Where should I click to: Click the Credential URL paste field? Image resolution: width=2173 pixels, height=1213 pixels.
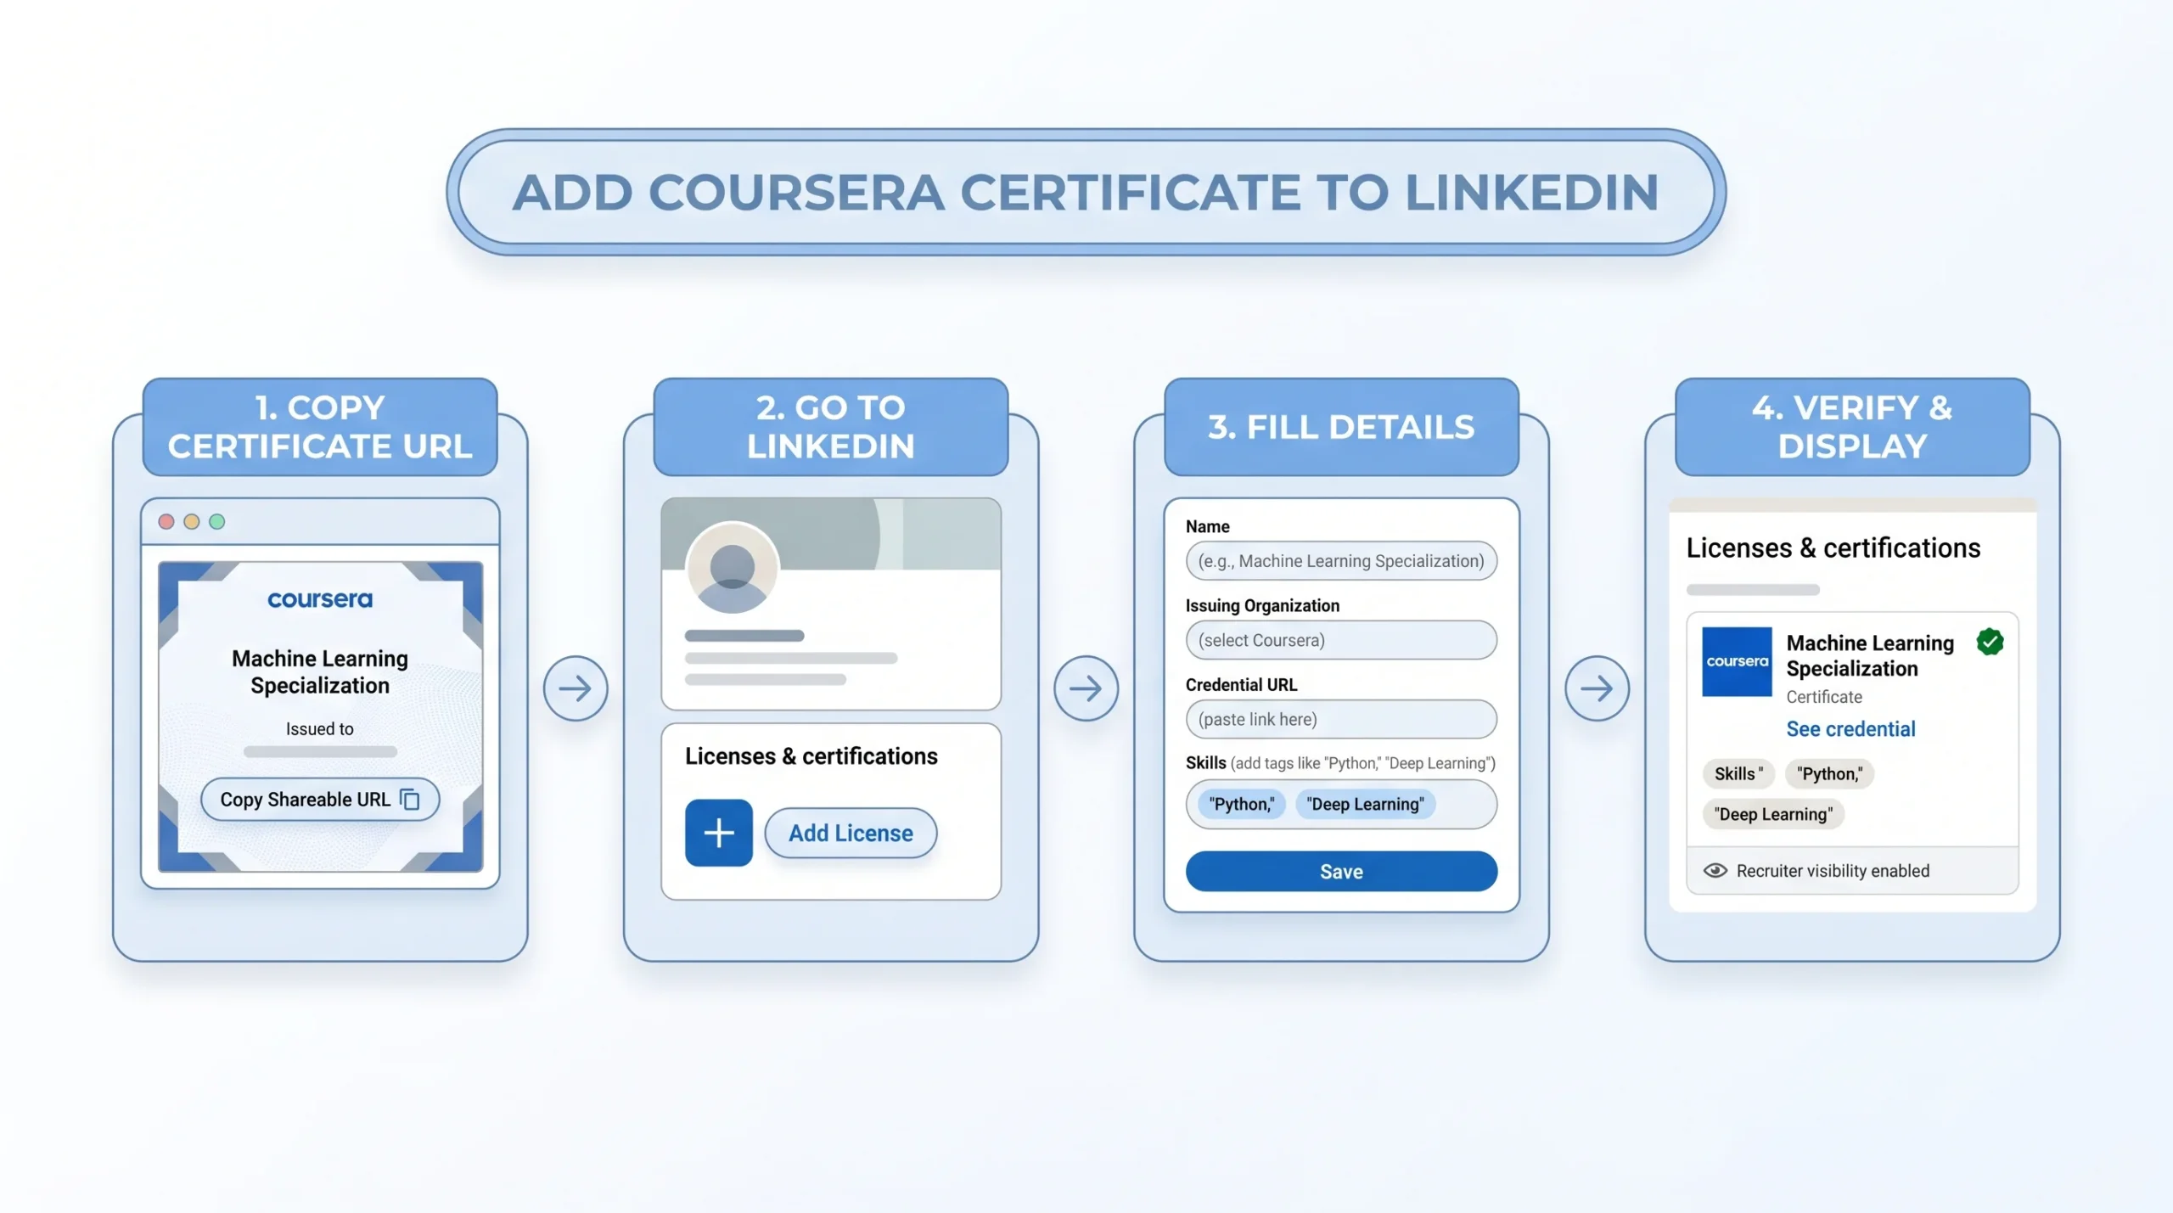click(x=1341, y=719)
